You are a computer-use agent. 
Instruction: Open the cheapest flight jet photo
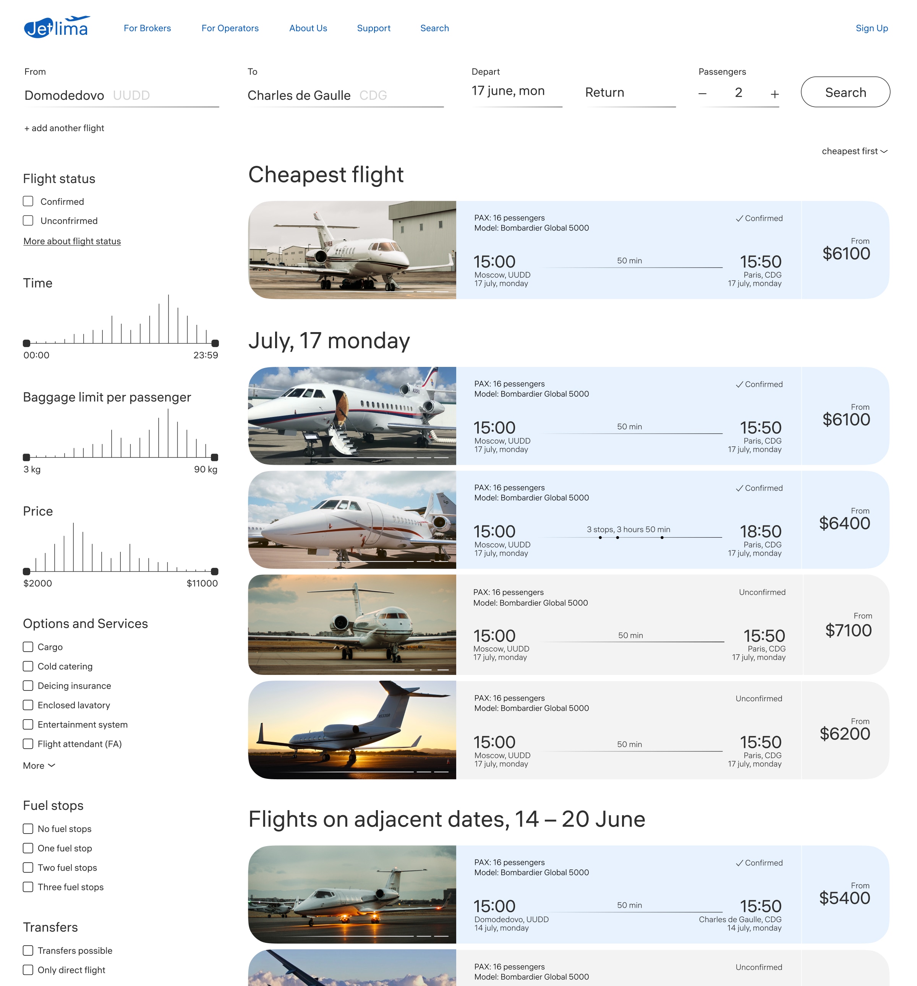coord(352,250)
